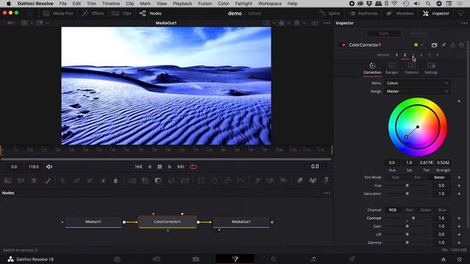Toggle the Inspector panel button
This screenshot has height=264, width=470.
click(436, 13)
